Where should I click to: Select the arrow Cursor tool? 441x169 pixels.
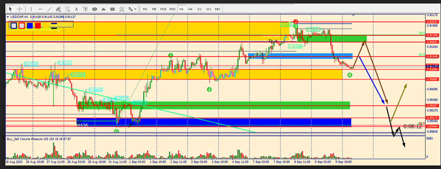click(11, 9)
